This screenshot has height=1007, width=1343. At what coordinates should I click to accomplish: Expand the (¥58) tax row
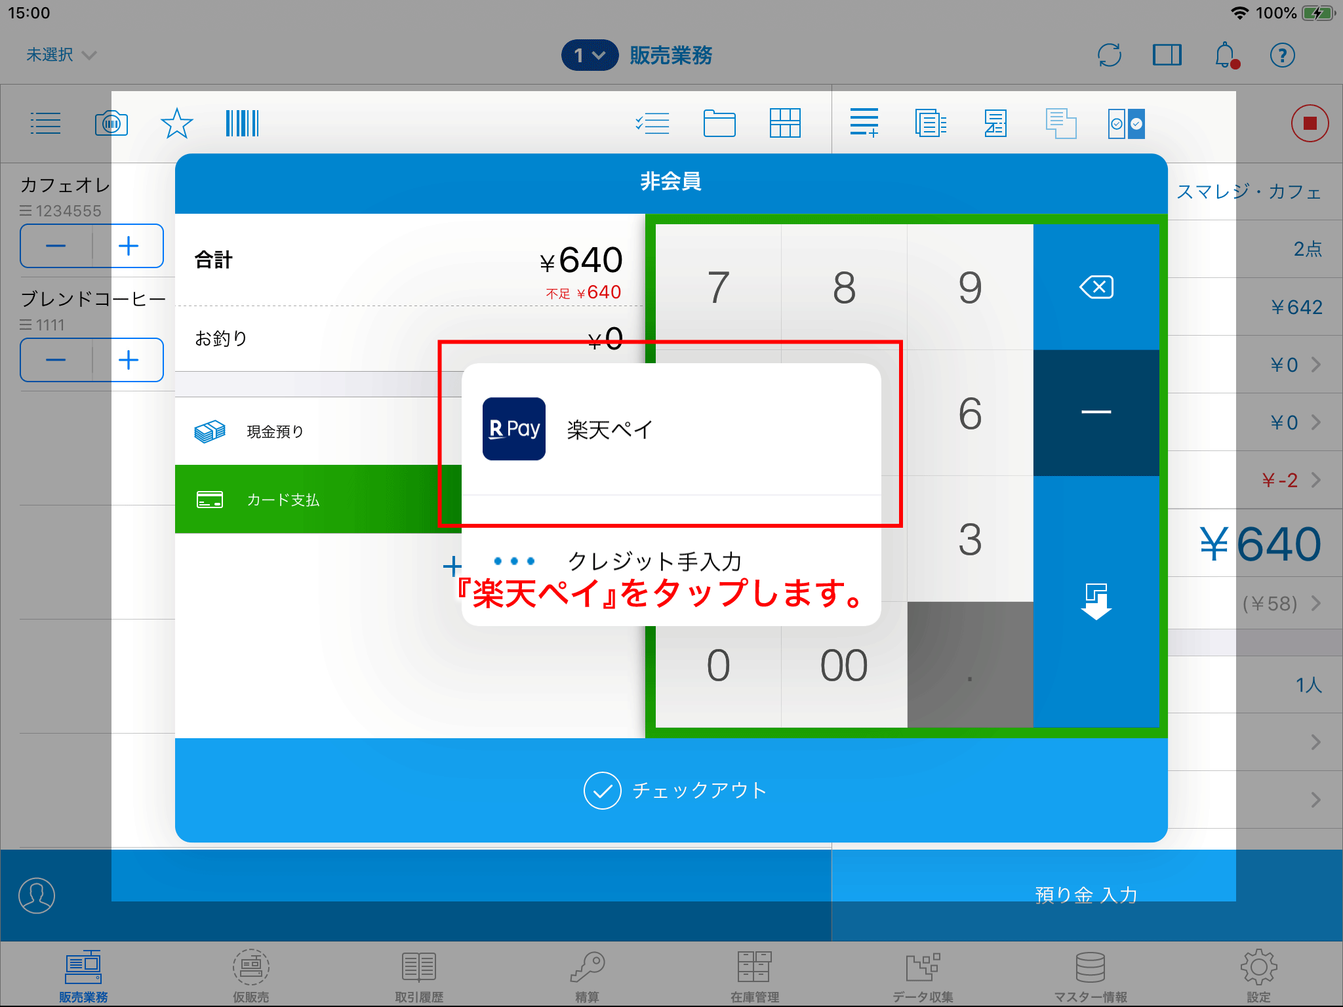[x=1255, y=603]
